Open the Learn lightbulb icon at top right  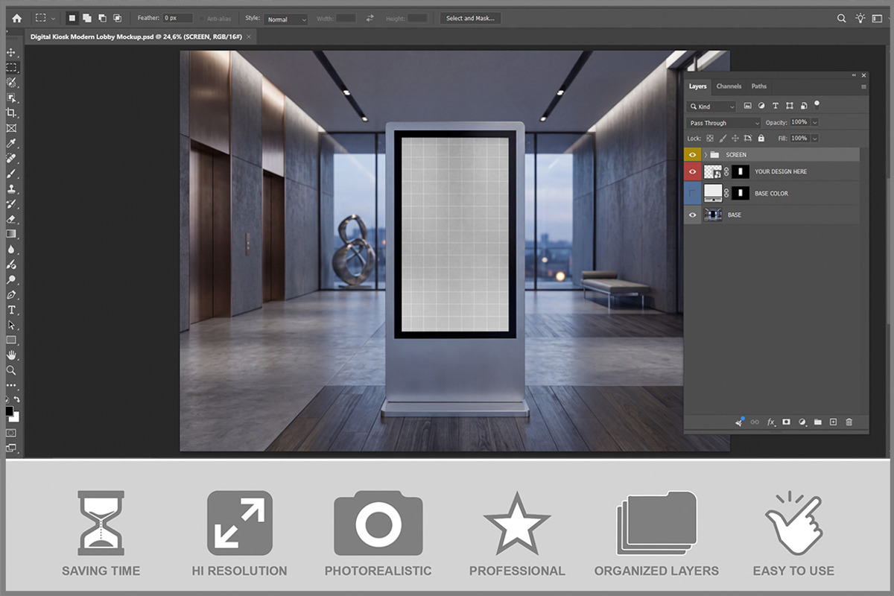(x=861, y=18)
